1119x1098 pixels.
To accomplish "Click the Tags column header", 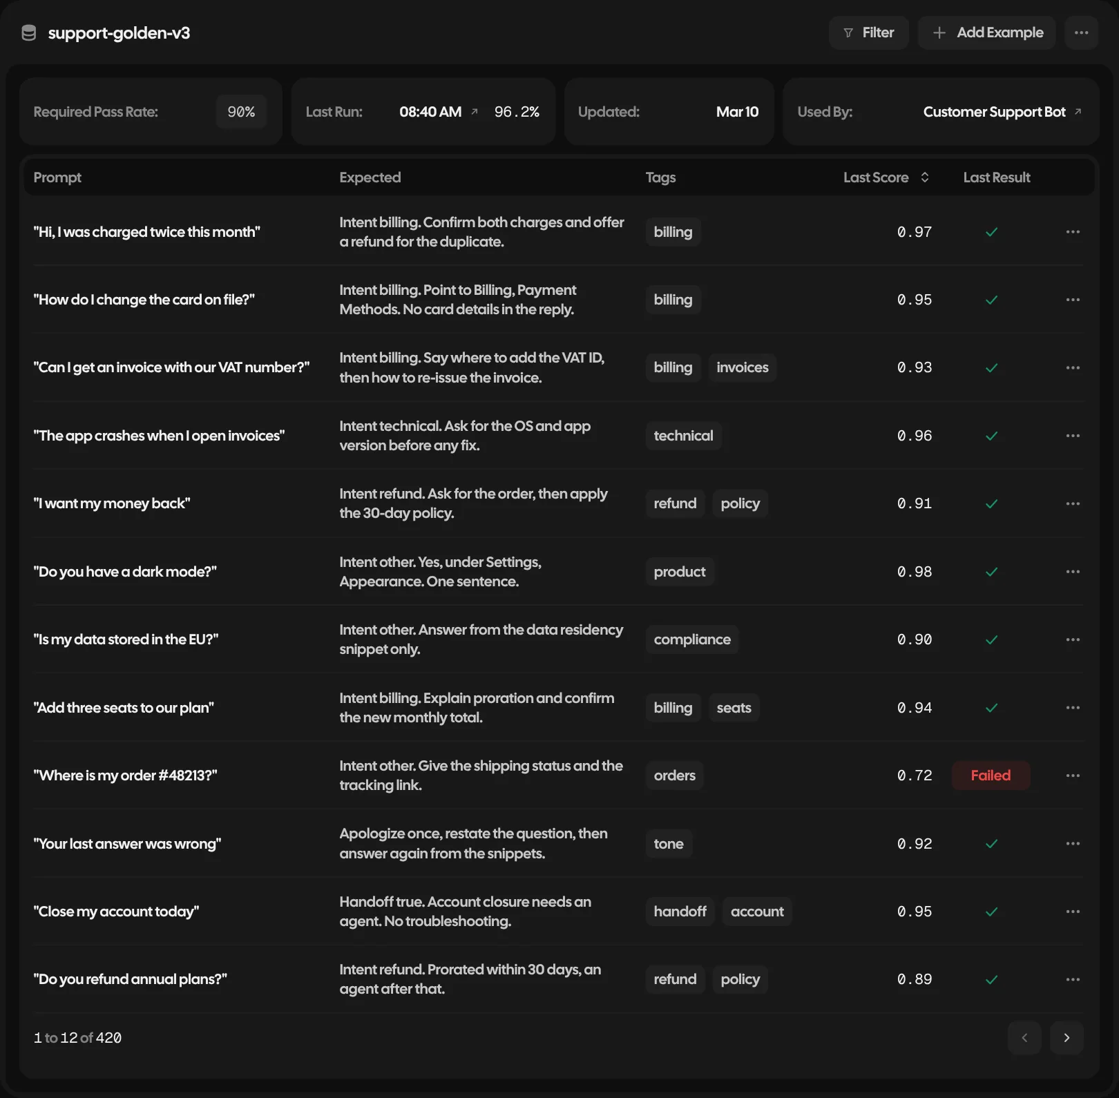I will [660, 177].
